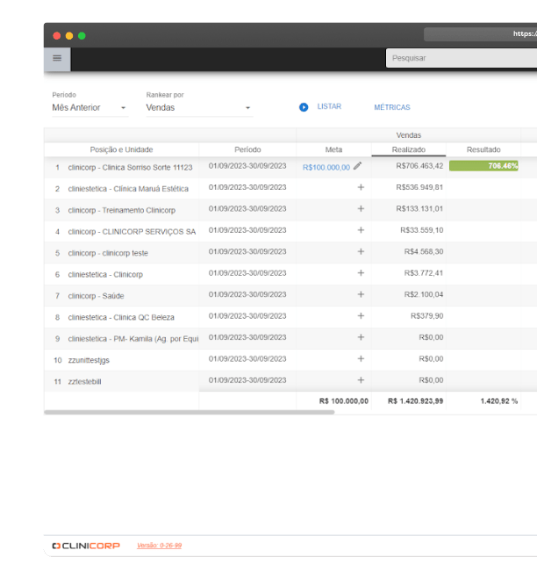Click the LISTAR button
537x578 pixels.
tap(329, 106)
